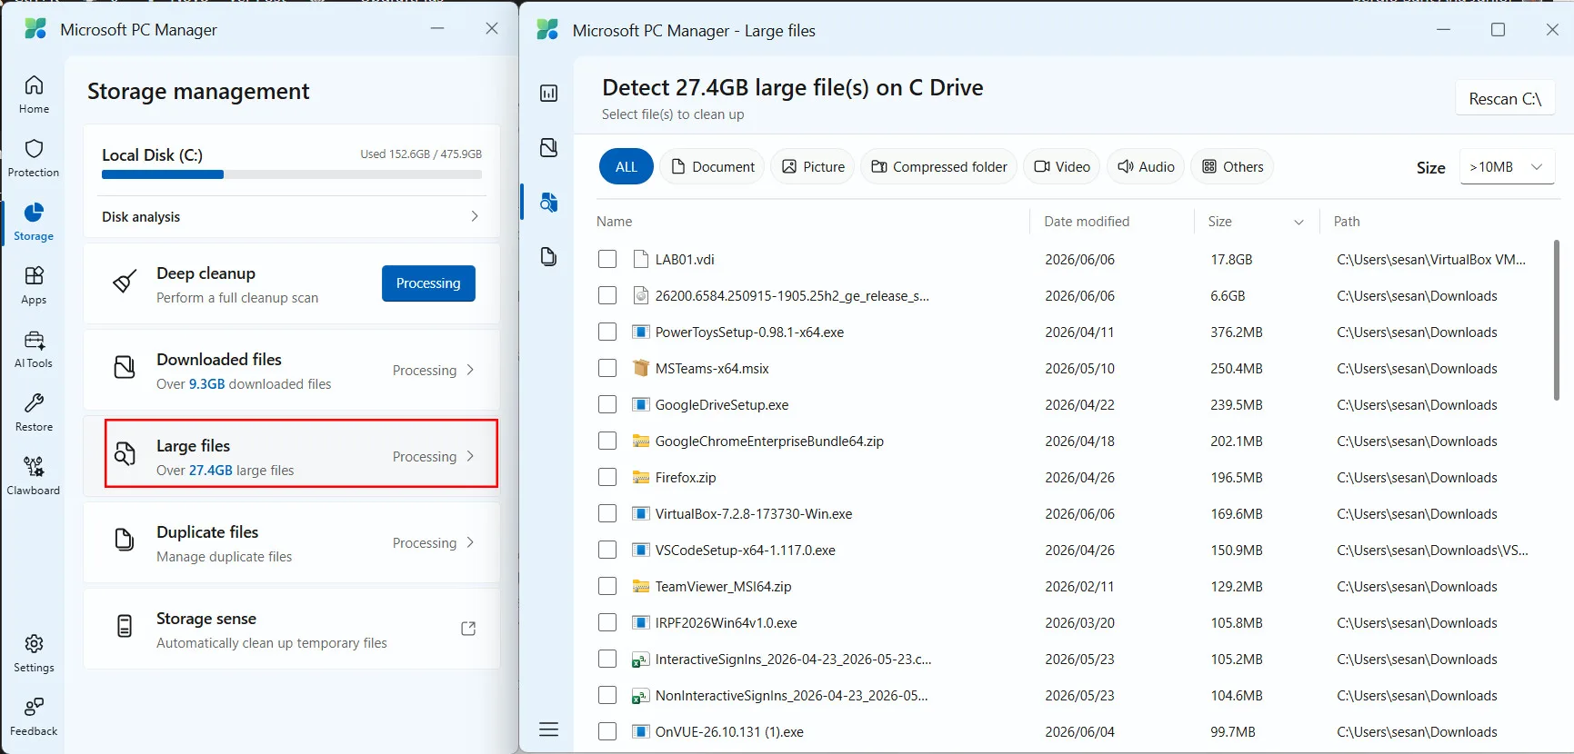Filter by Audio
Screen dimensions: 1574x754
1146,166
